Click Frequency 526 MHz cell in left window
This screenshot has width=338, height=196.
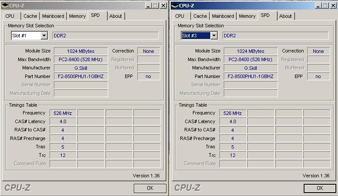tap(63, 113)
